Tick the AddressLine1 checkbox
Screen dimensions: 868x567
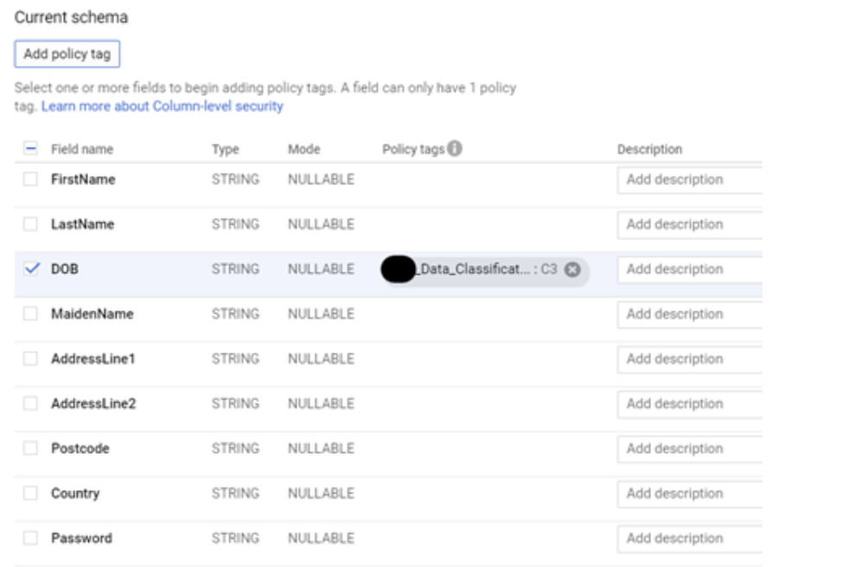coord(30,359)
